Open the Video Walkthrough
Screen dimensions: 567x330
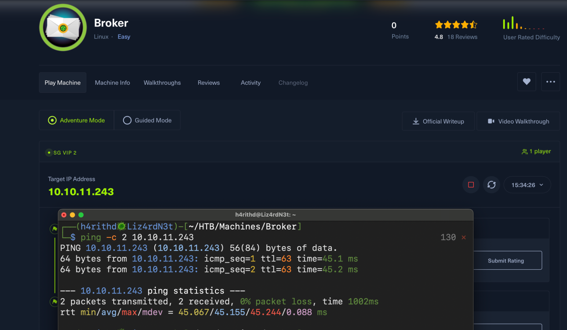click(518, 121)
